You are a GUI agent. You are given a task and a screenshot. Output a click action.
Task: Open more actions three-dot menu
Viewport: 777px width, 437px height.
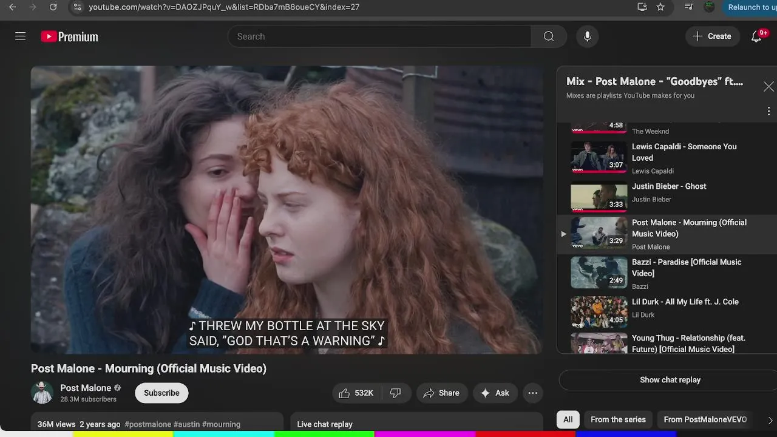pos(532,393)
